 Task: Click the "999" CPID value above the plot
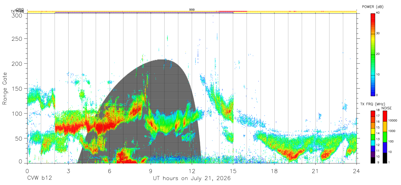(x=192, y=10)
